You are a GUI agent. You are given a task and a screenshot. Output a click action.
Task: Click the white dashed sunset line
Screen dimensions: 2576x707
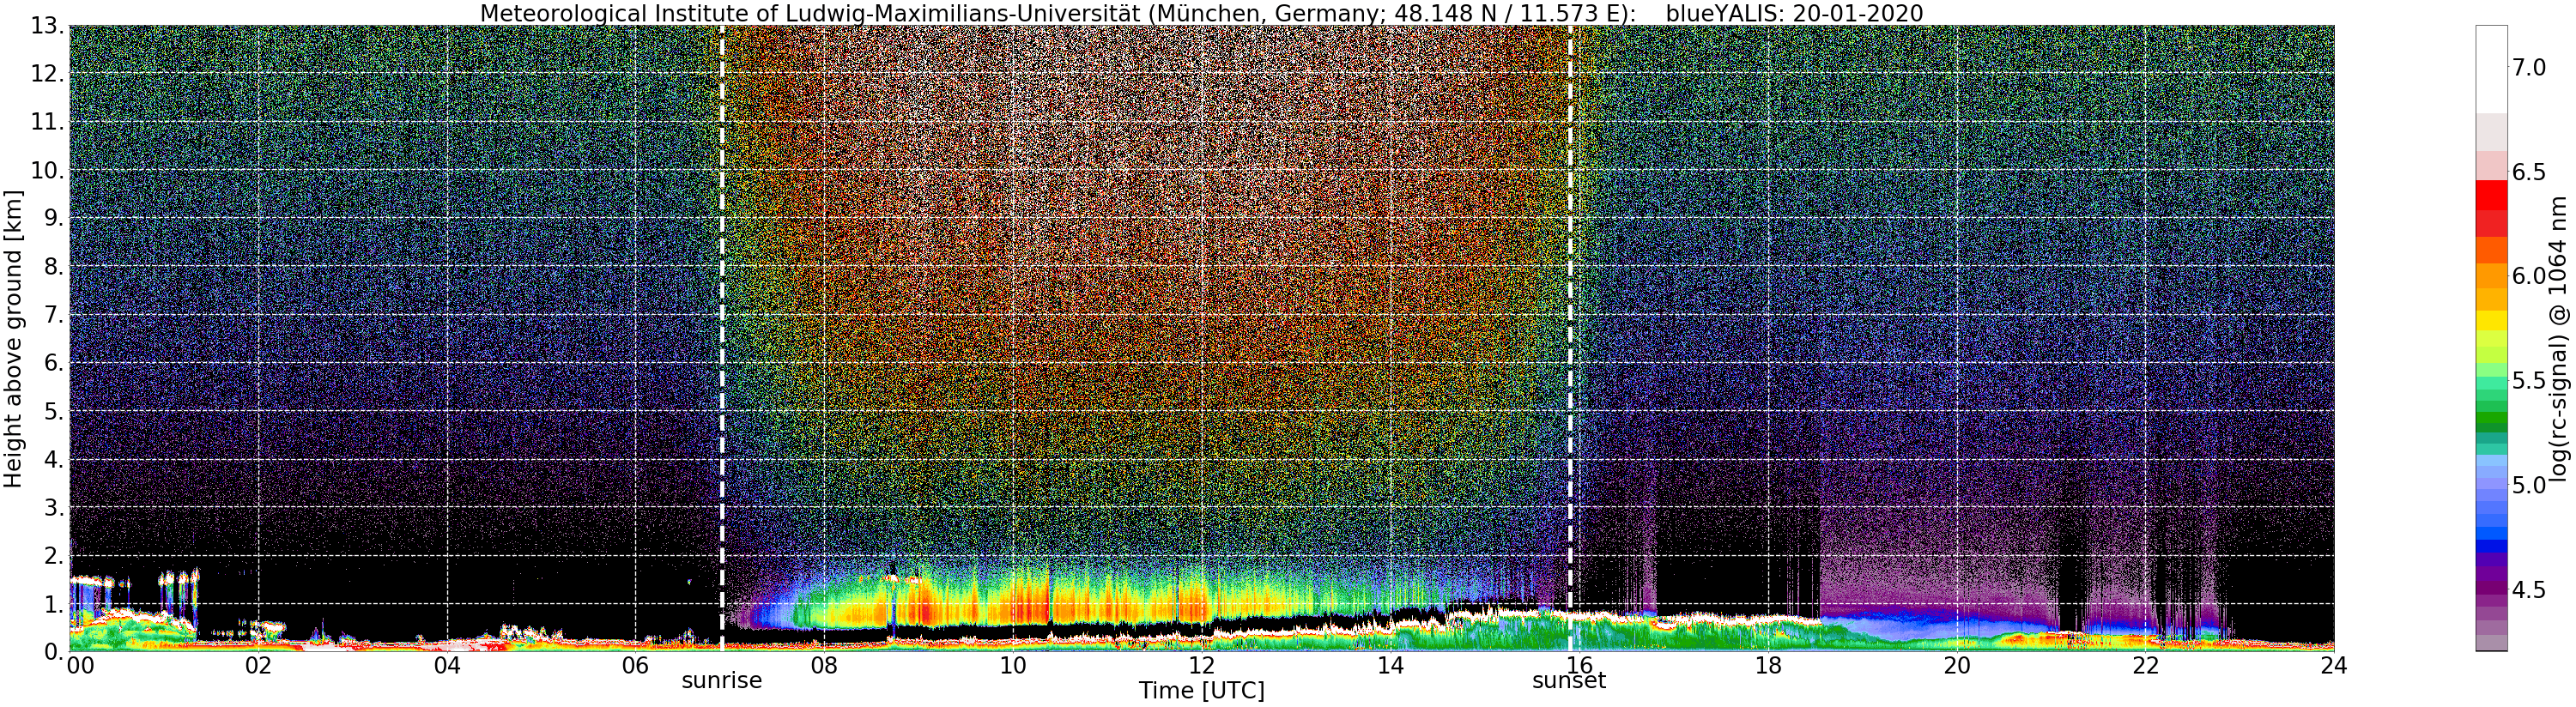[1570, 338]
